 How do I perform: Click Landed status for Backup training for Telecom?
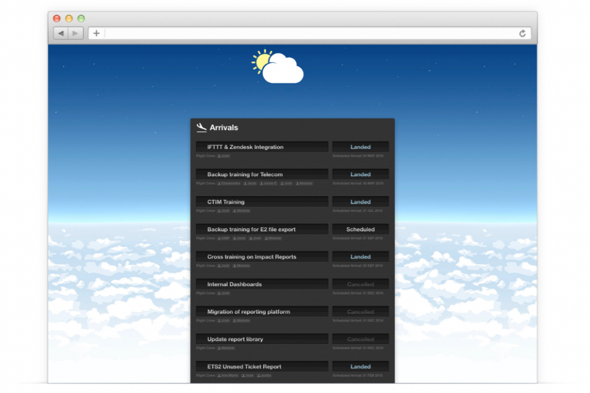pos(361,174)
